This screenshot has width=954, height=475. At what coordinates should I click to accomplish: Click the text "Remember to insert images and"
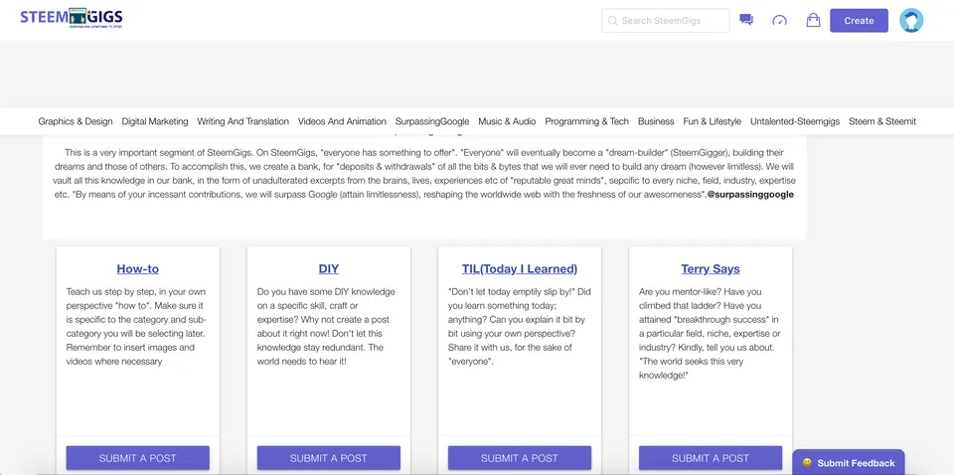[x=130, y=347]
